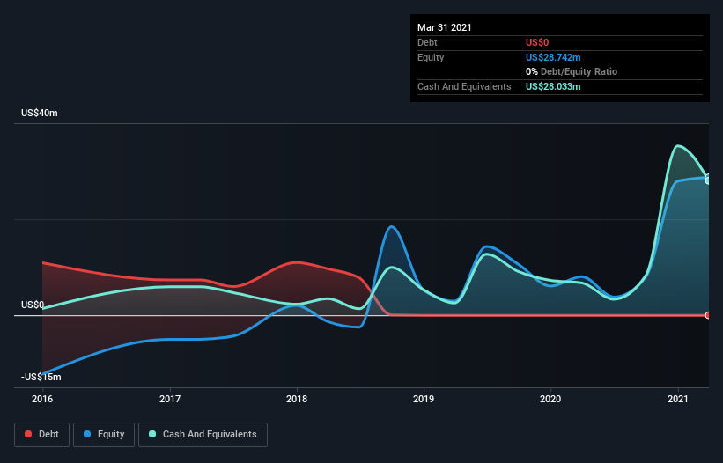723x463 pixels.
Task: Click the -US$15m y-axis label
Action: click(42, 377)
